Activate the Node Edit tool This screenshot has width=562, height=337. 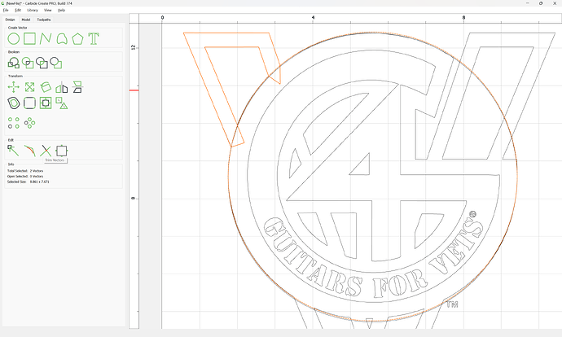pyautogui.click(x=13, y=151)
